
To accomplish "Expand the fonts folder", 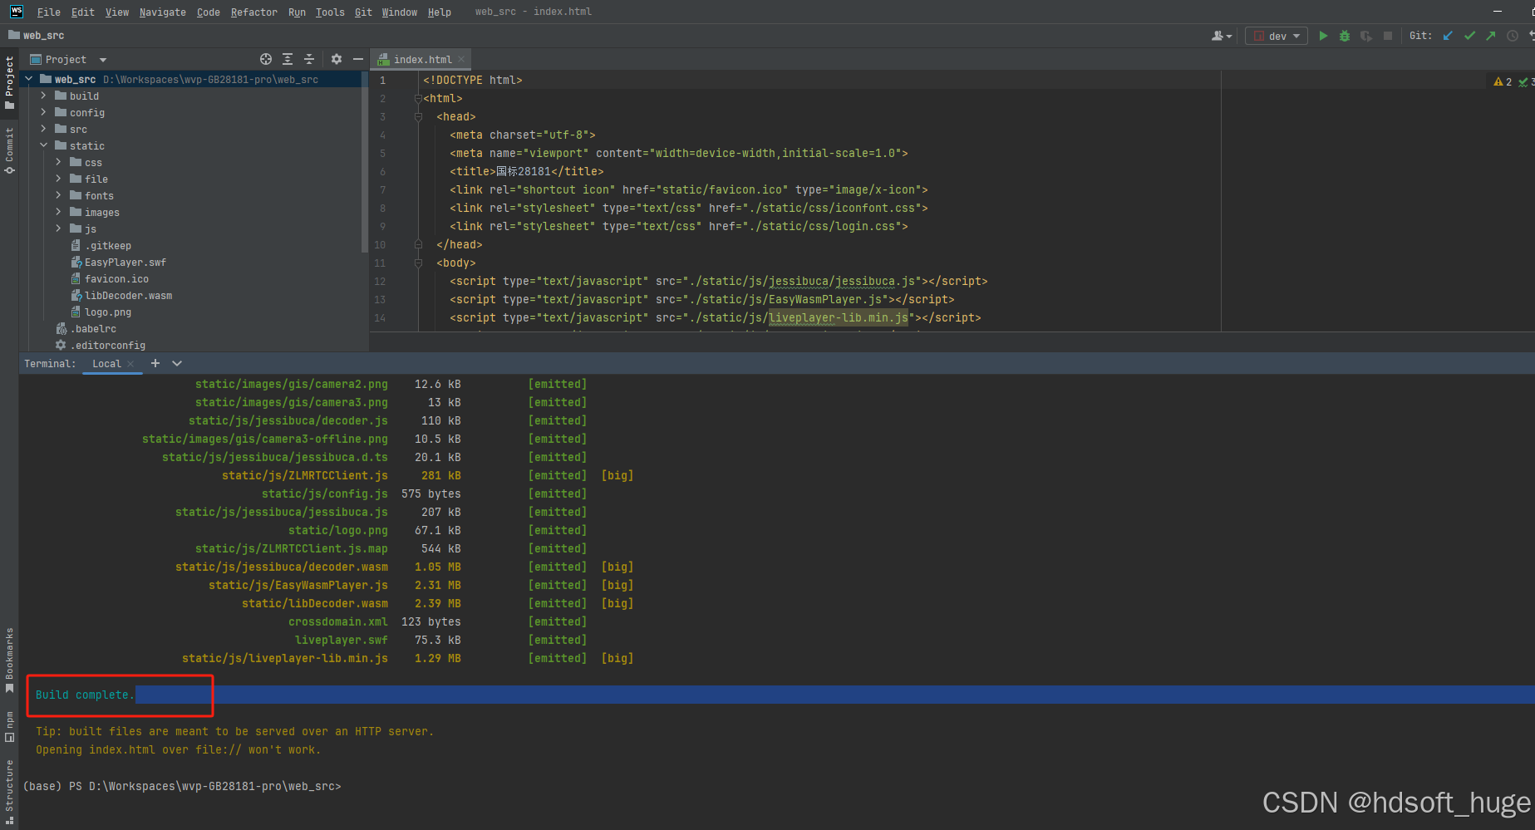I will click(59, 195).
